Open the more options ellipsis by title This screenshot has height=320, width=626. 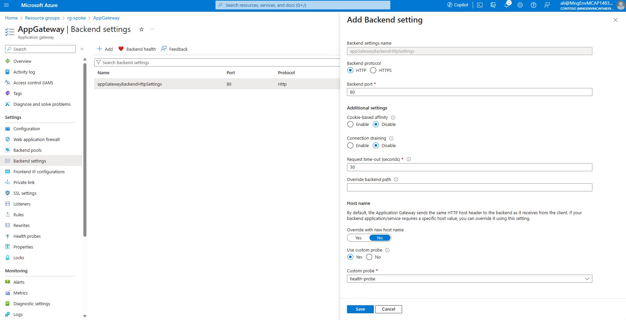152,30
